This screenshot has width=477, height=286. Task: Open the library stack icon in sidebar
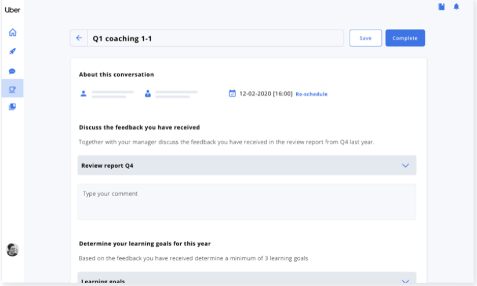12,107
